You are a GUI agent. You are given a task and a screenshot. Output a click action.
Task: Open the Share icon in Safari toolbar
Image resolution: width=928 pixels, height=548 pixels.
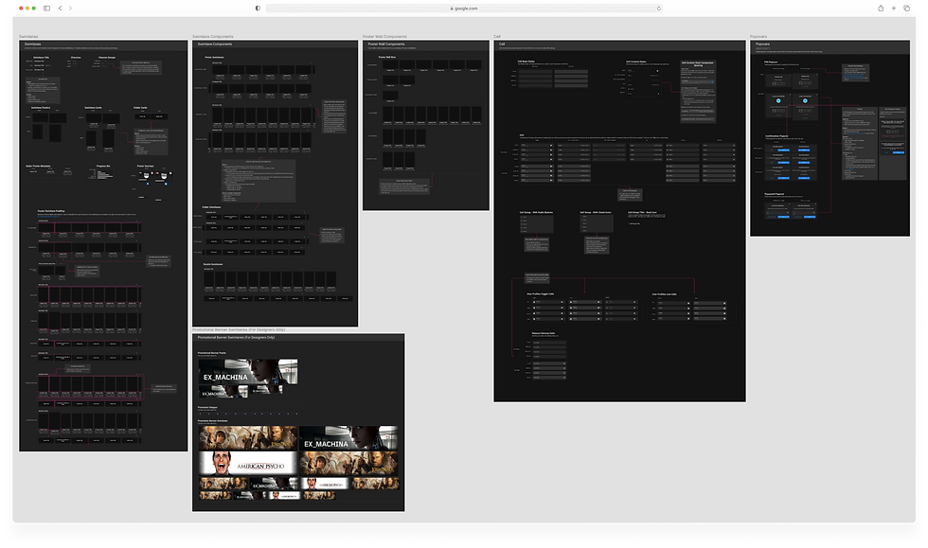pos(881,9)
